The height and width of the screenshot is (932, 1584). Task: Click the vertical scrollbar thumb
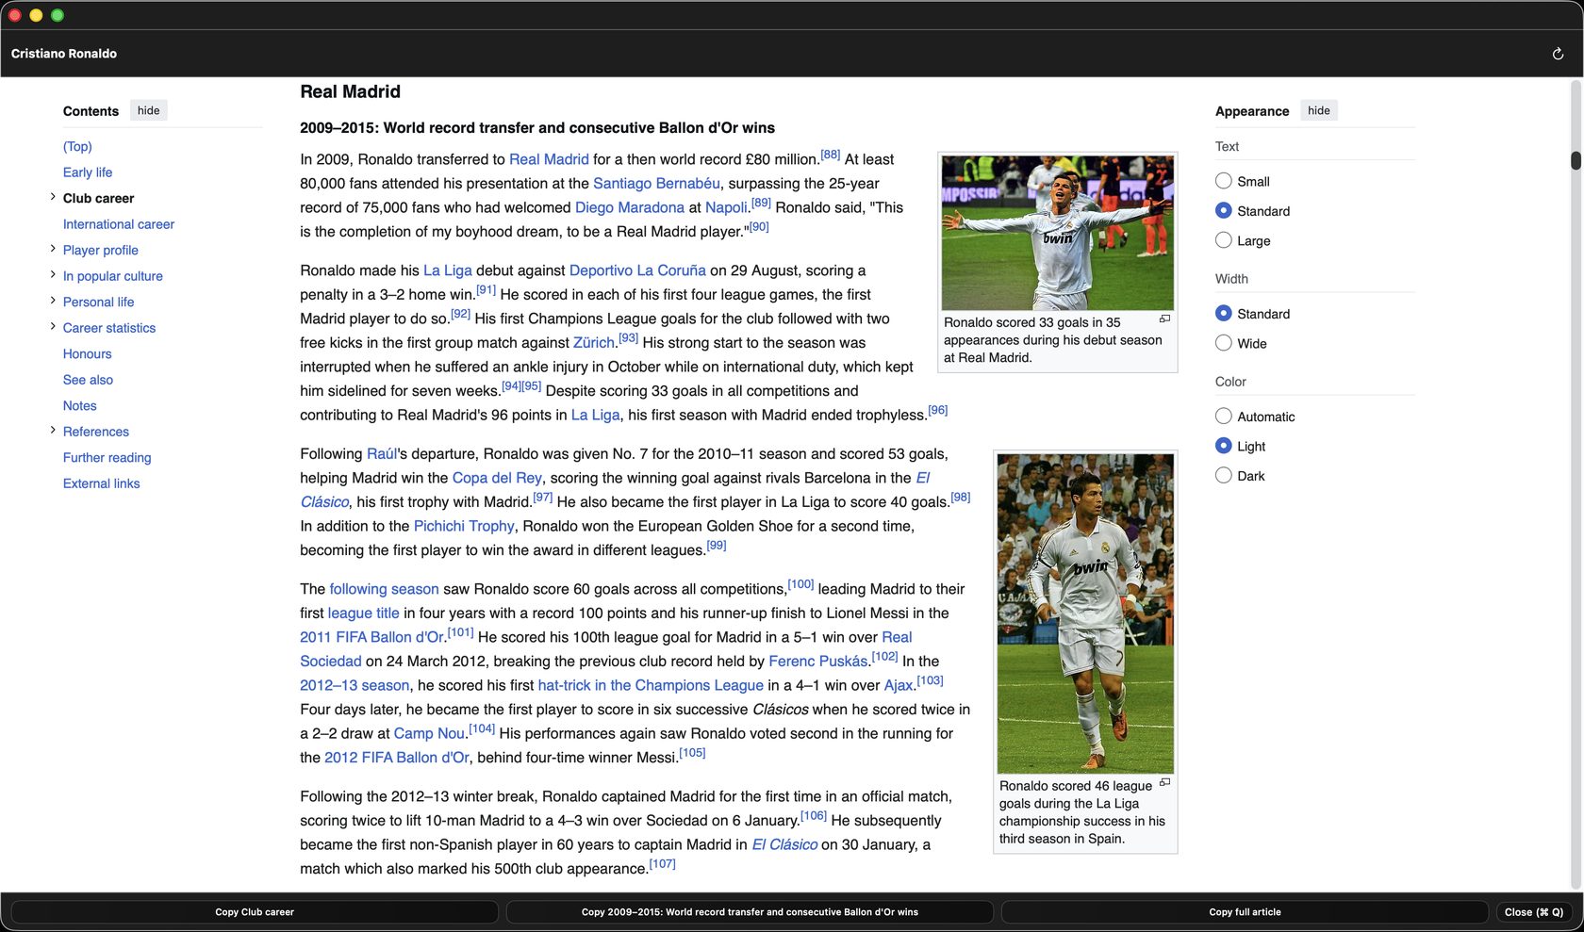coord(1576,160)
